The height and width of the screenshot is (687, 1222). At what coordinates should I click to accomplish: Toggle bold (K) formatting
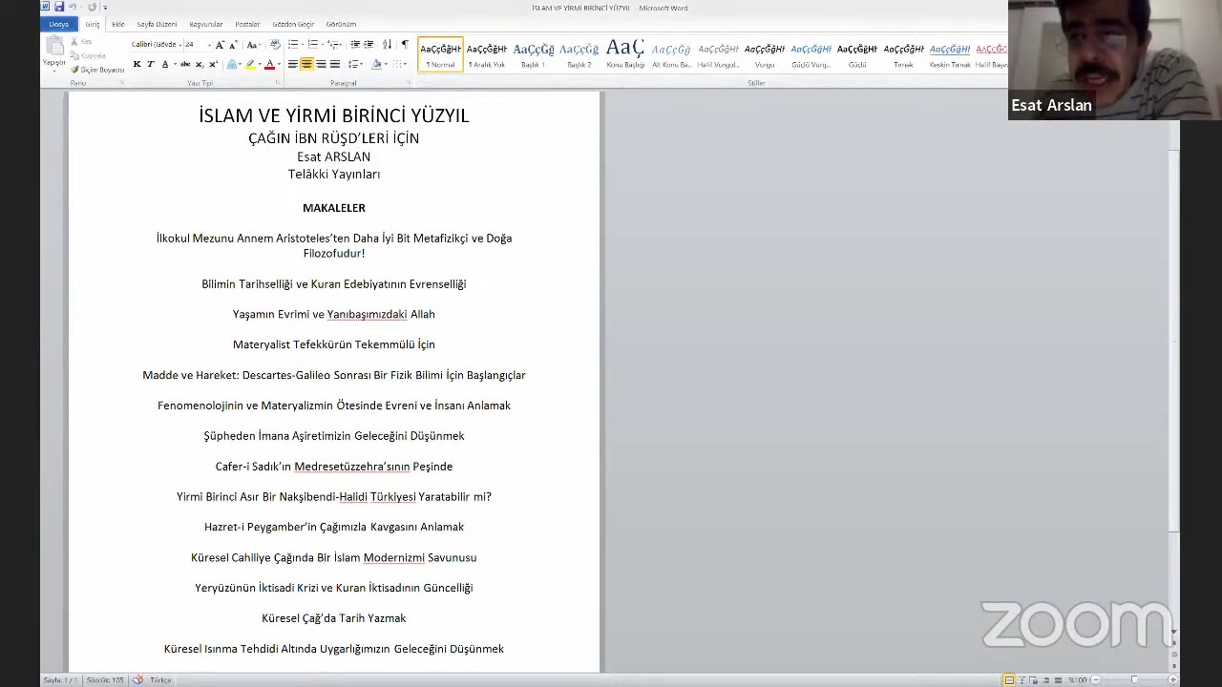pyautogui.click(x=137, y=64)
